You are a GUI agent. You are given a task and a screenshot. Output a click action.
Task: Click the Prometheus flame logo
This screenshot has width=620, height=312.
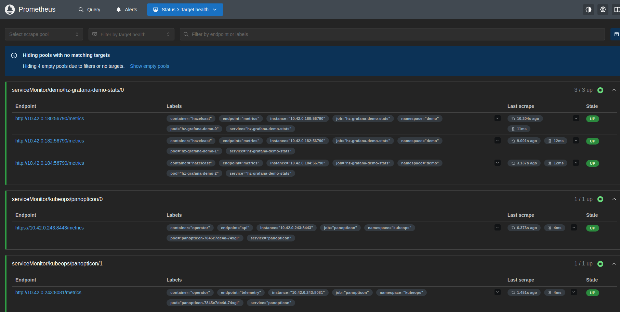click(x=10, y=10)
